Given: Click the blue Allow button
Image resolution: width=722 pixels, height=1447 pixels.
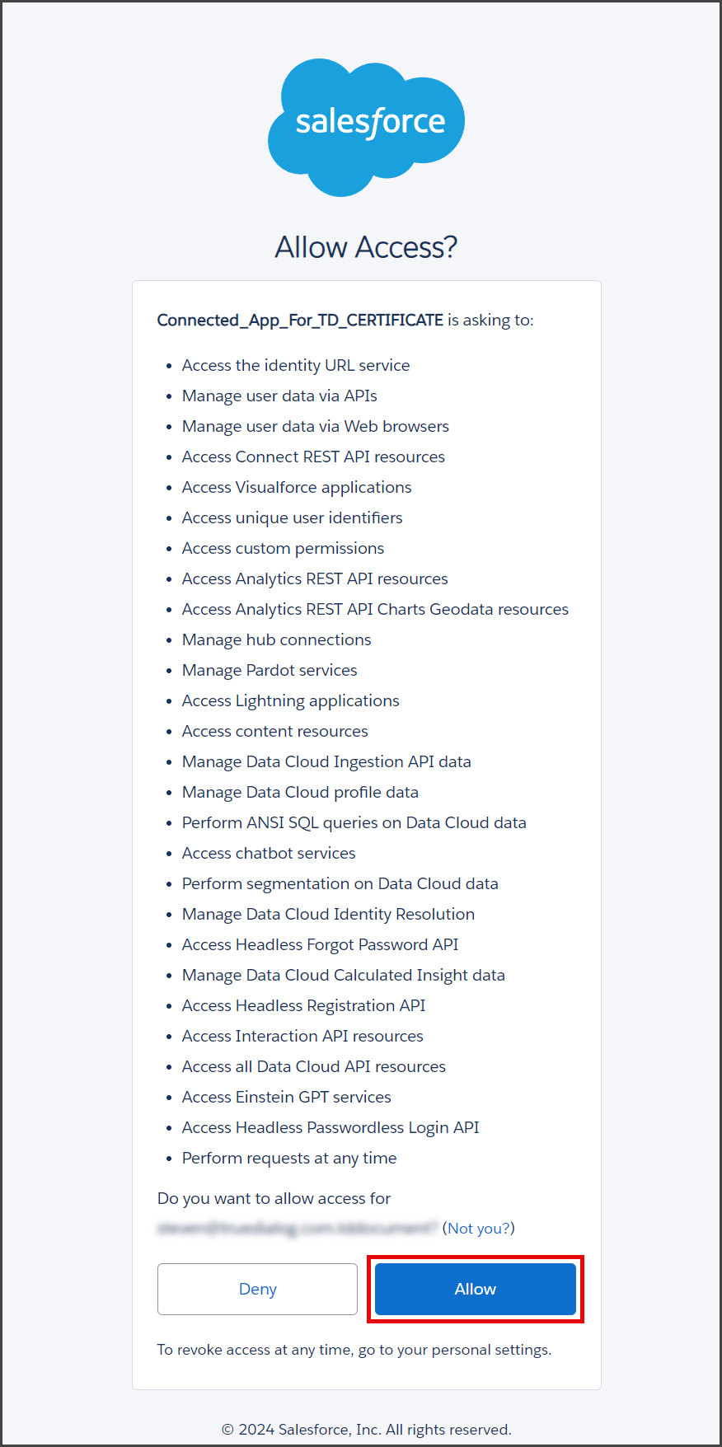Looking at the screenshot, I should coord(476,1289).
